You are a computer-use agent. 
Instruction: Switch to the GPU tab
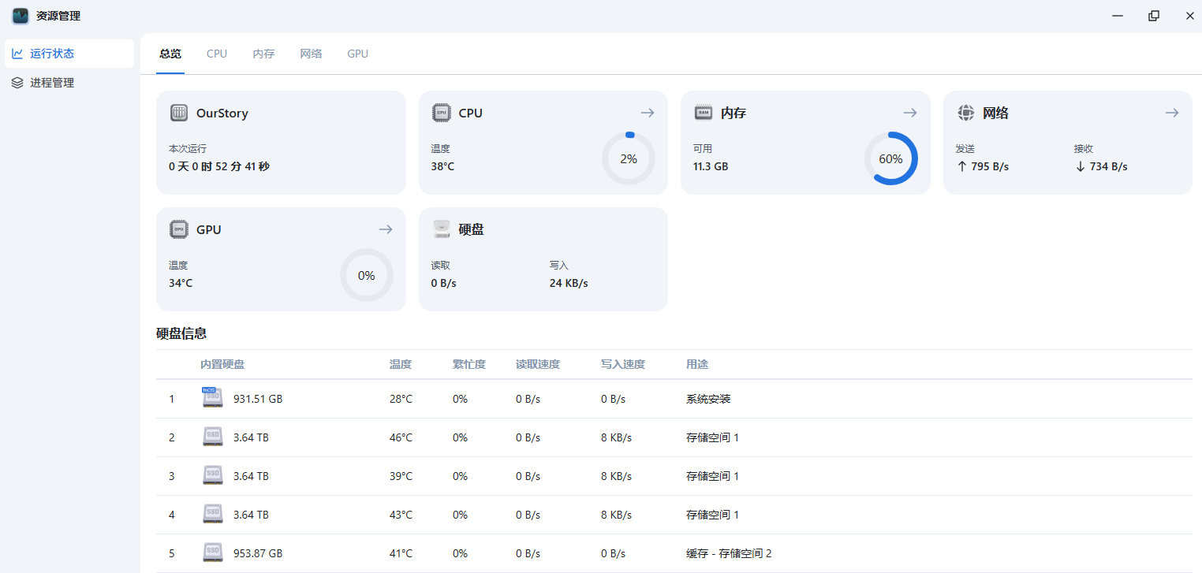[x=357, y=53]
